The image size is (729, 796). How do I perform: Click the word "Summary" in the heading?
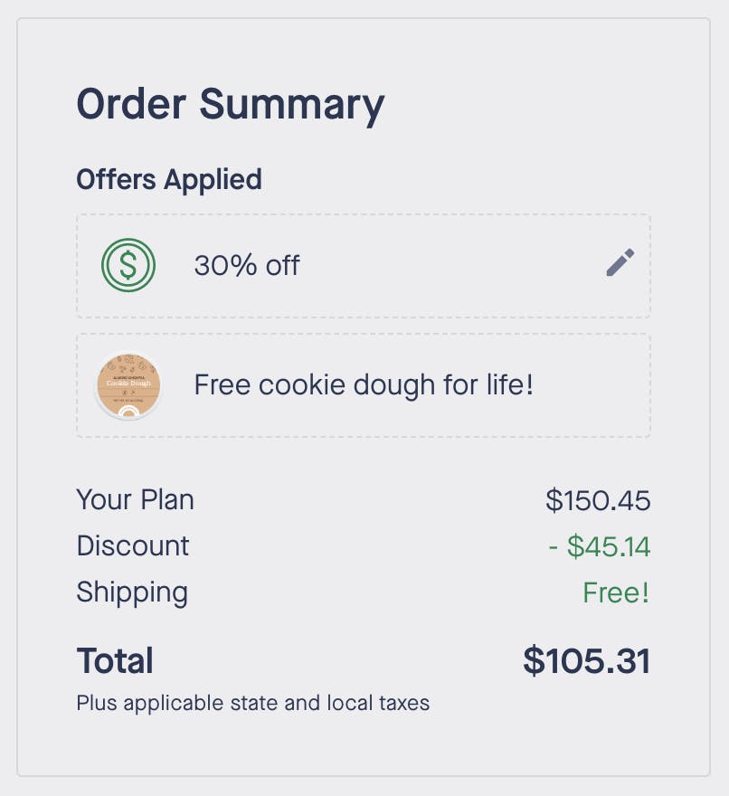coord(292,105)
